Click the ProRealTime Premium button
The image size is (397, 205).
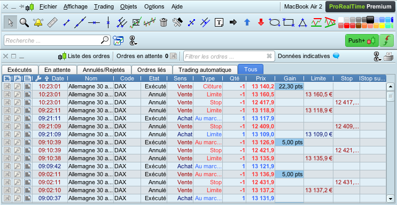(x=360, y=6)
